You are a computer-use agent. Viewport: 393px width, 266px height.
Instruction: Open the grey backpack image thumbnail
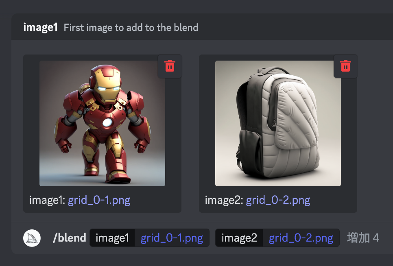(278, 123)
